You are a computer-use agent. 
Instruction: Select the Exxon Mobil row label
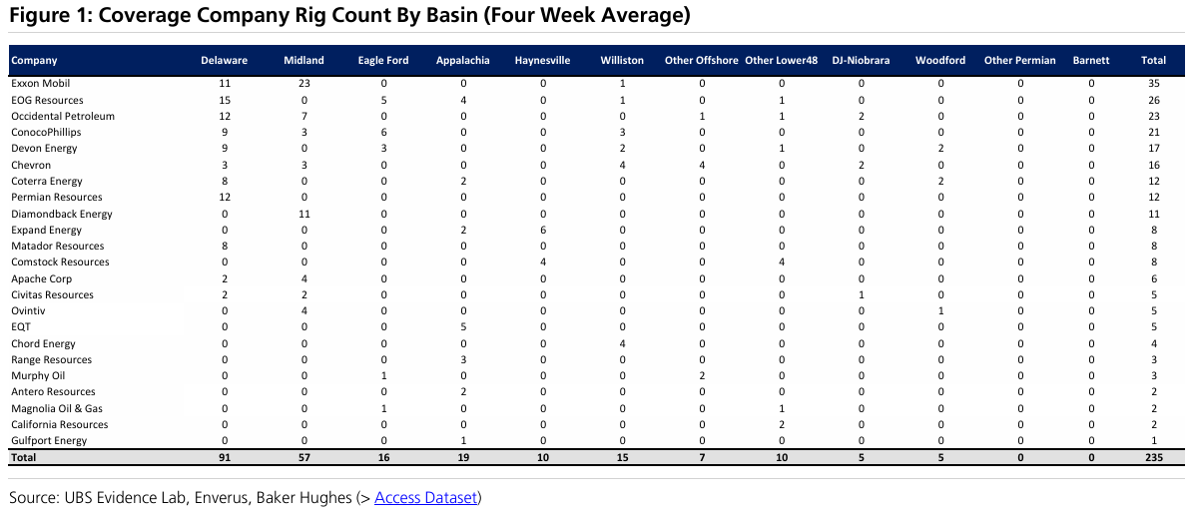tap(40, 84)
